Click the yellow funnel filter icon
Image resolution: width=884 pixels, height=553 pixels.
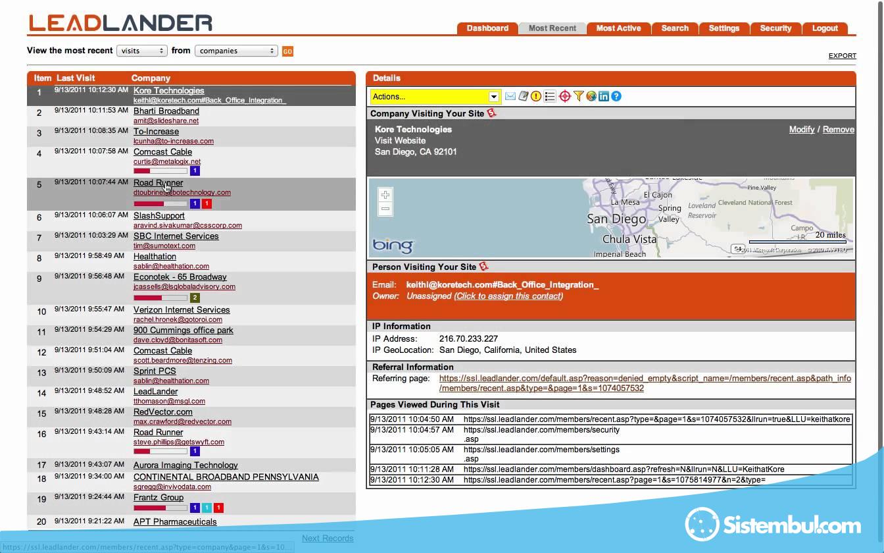click(578, 96)
